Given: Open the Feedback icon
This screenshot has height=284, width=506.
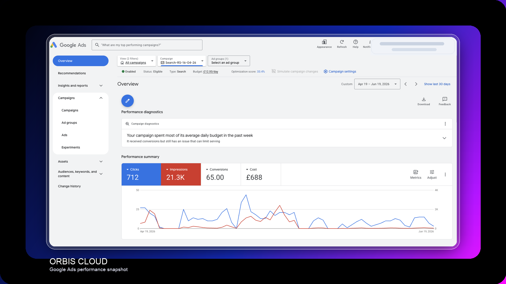Looking at the screenshot, I should point(445,99).
